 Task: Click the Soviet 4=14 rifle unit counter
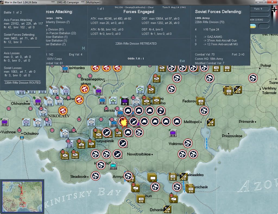pos(146,101)
